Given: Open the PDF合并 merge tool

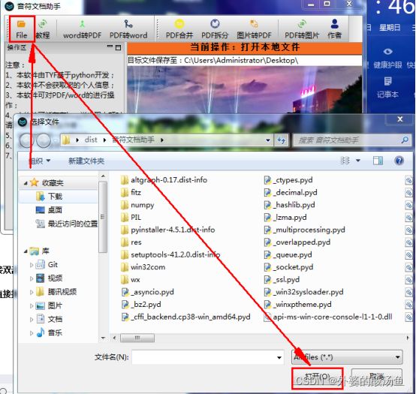Looking at the screenshot, I should click(x=179, y=29).
